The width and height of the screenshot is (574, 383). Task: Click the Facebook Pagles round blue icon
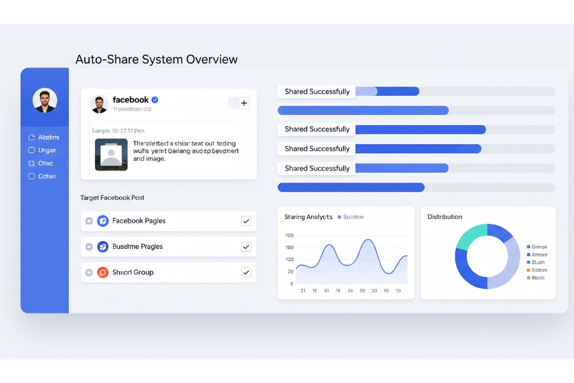tap(103, 221)
